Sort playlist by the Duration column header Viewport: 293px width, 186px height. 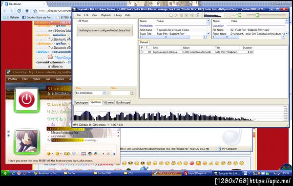[246, 48]
